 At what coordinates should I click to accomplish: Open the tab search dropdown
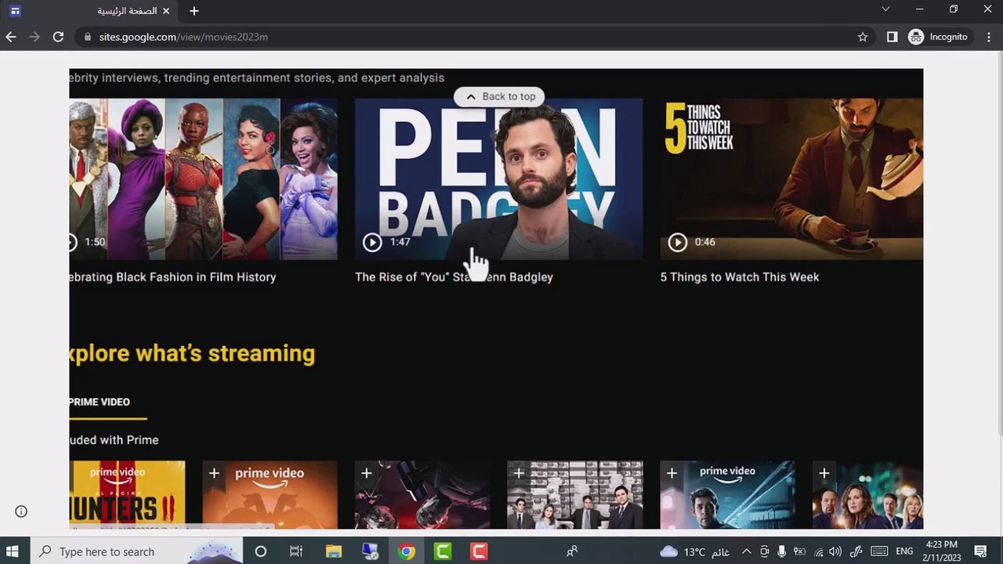[x=885, y=9]
